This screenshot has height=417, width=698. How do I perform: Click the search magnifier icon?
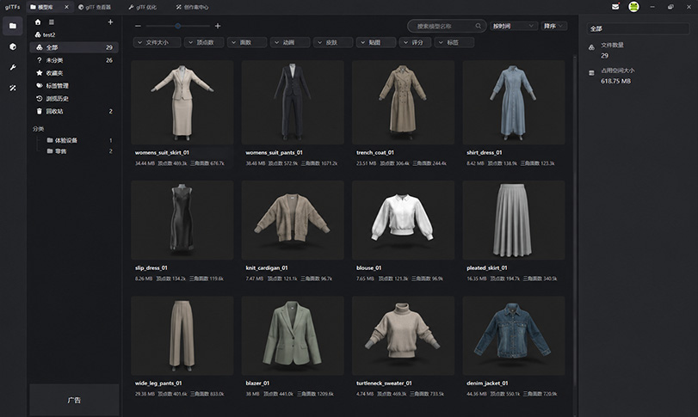click(478, 27)
